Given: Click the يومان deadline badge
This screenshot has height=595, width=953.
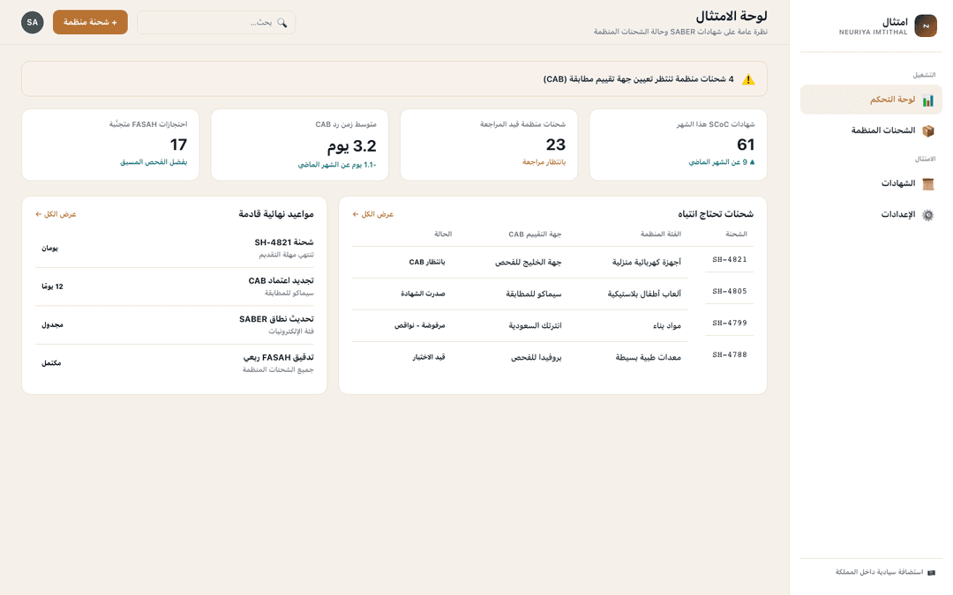Looking at the screenshot, I should [49, 249].
